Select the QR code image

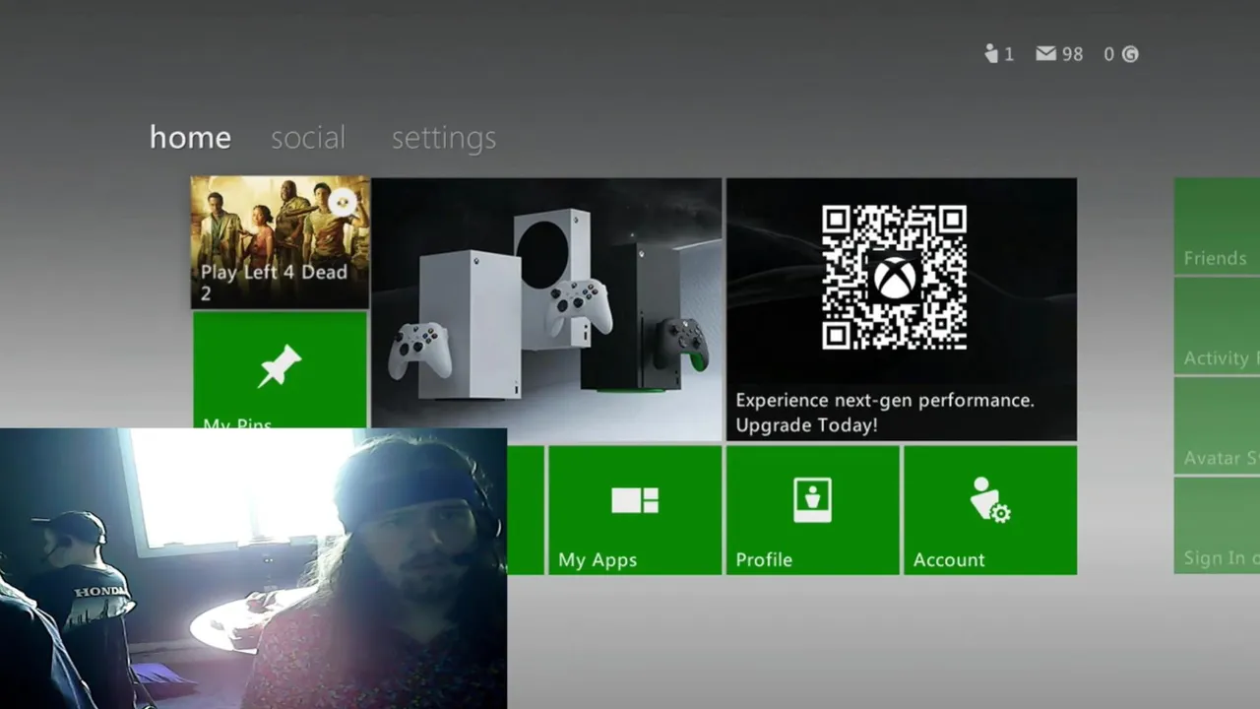tap(894, 277)
